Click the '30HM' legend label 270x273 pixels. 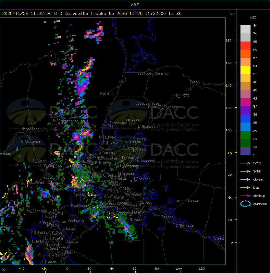[257, 171]
